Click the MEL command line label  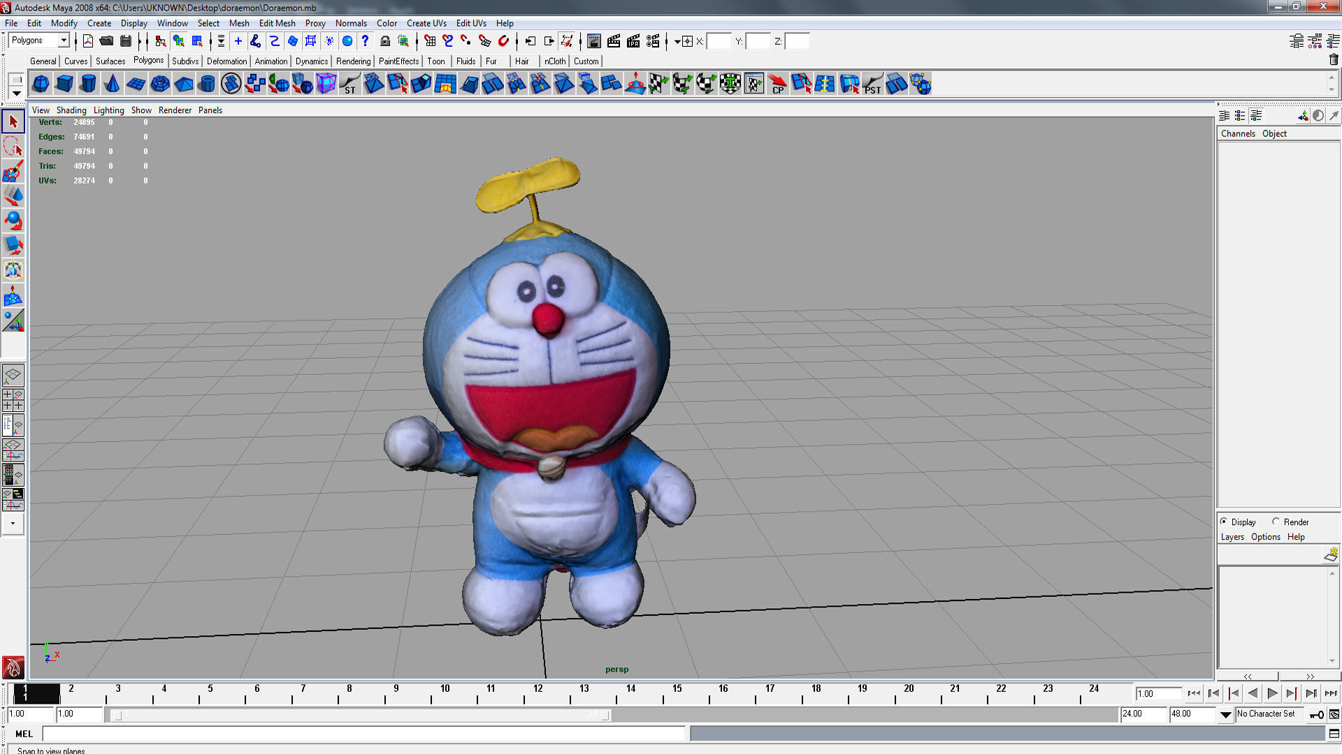(x=24, y=734)
